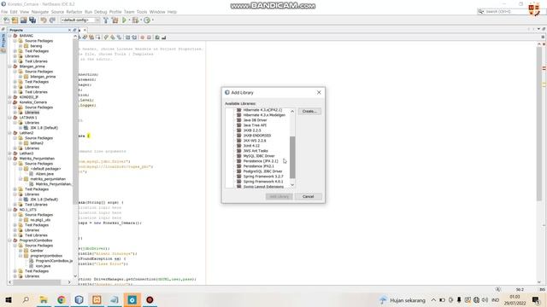Screen dimensions: 547x307
Task: Select PostgreSQL JDBC Driver library
Action: 262,171
